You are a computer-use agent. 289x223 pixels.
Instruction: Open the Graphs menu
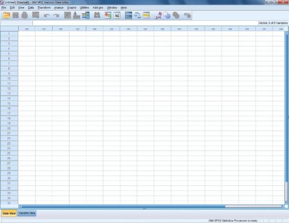point(71,8)
